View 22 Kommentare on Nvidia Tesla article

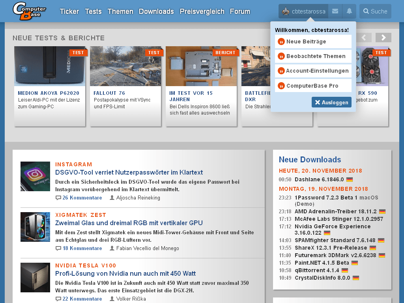pyautogui.click(x=82, y=299)
